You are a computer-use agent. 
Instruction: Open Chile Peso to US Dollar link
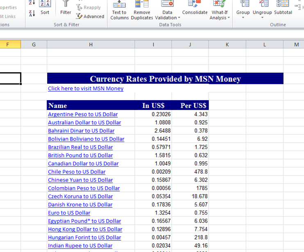[77, 172]
